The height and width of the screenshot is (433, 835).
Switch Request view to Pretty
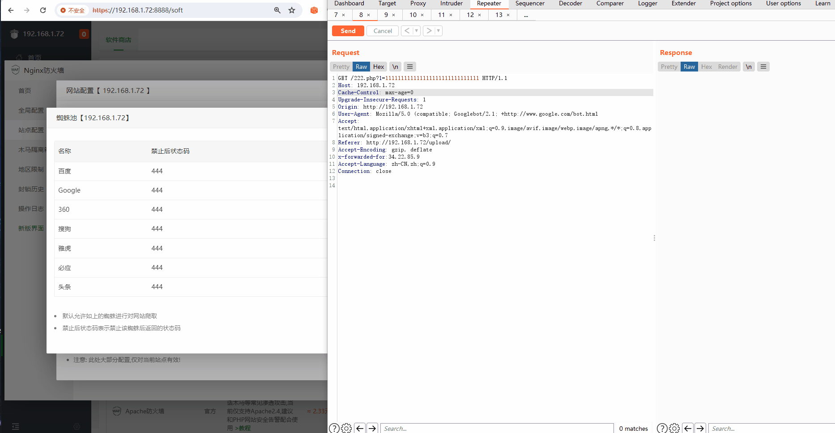pos(341,67)
